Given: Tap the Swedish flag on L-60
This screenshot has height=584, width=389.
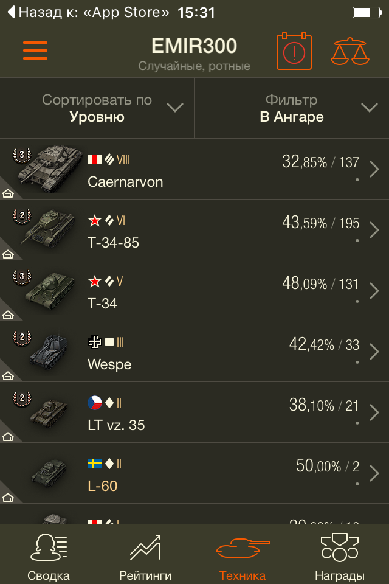Looking at the screenshot, I should [94, 464].
